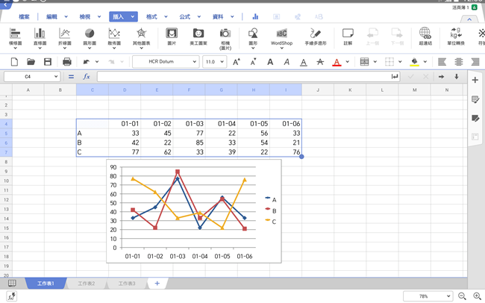This screenshot has height=303, width=485.
Task: Increase the font size
Action: point(237,62)
